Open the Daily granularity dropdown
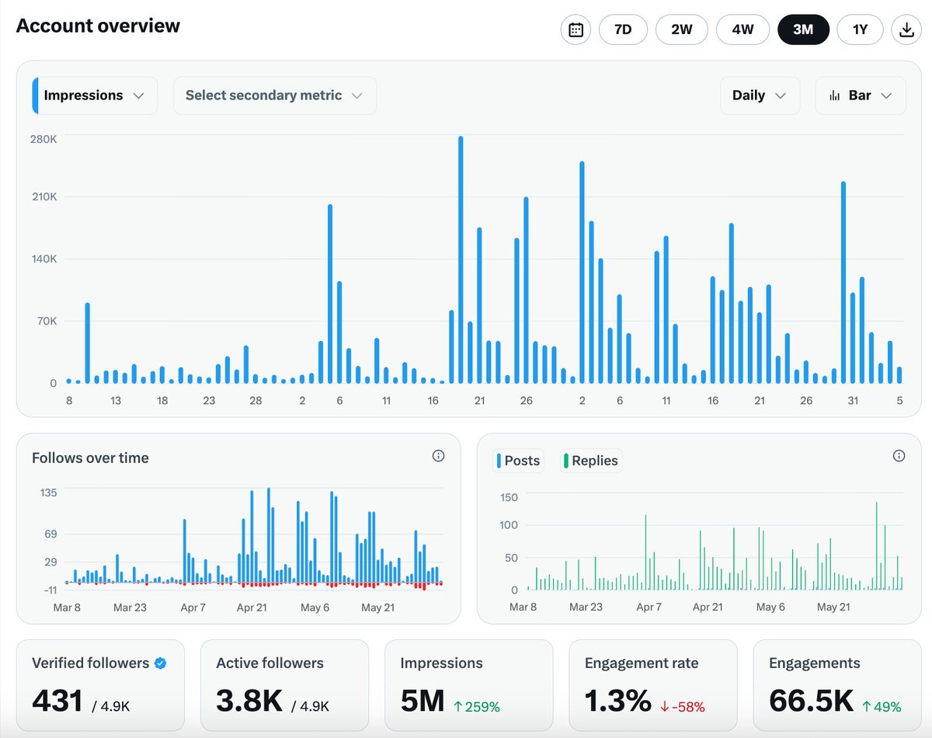Viewport: 932px width, 738px height. point(760,96)
